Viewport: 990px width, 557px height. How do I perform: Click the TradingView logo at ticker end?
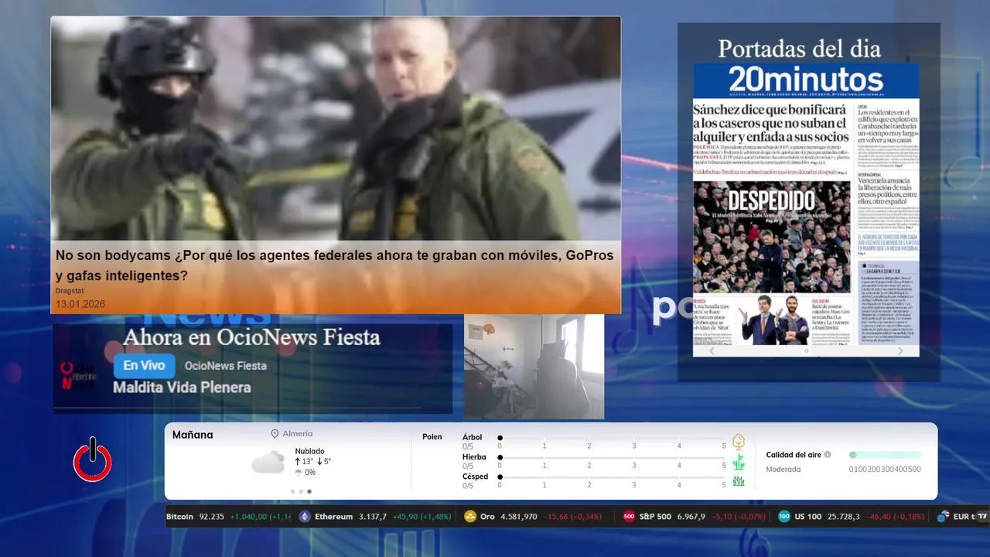tap(982, 517)
